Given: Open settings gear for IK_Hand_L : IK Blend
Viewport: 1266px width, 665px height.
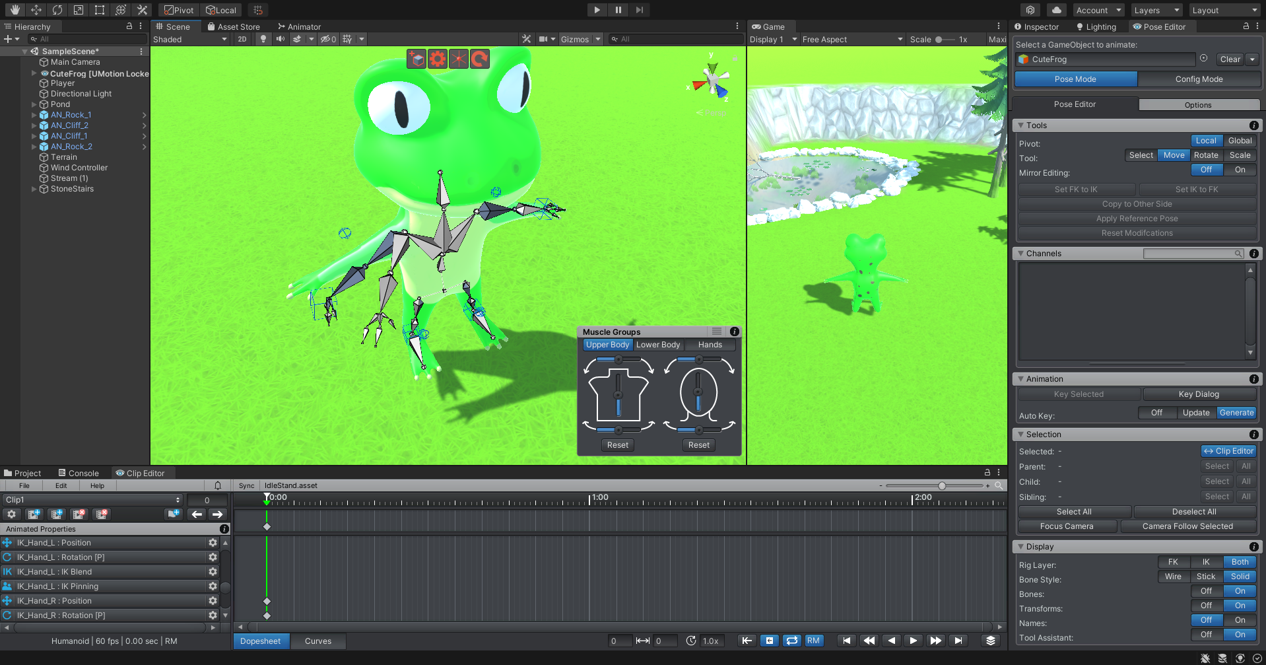Looking at the screenshot, I should (213, 572).
